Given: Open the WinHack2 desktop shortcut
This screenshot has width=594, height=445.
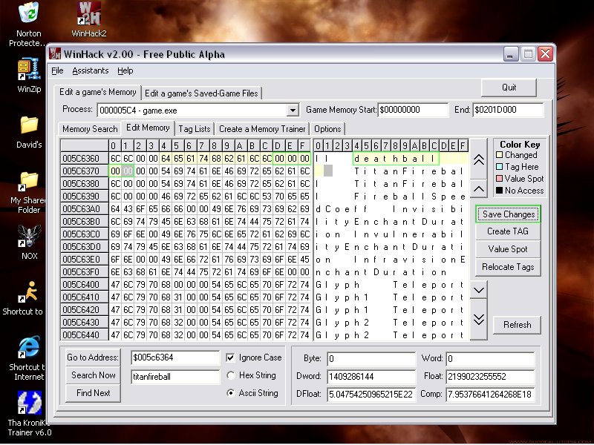Looking at the screenshot, I should [89, 19].
